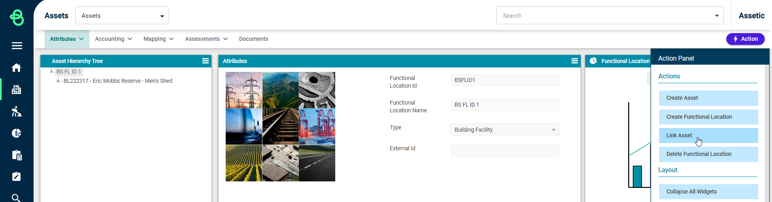772x202 pixels.
Task: Click the Assets page title
Action: click(56, 16)
